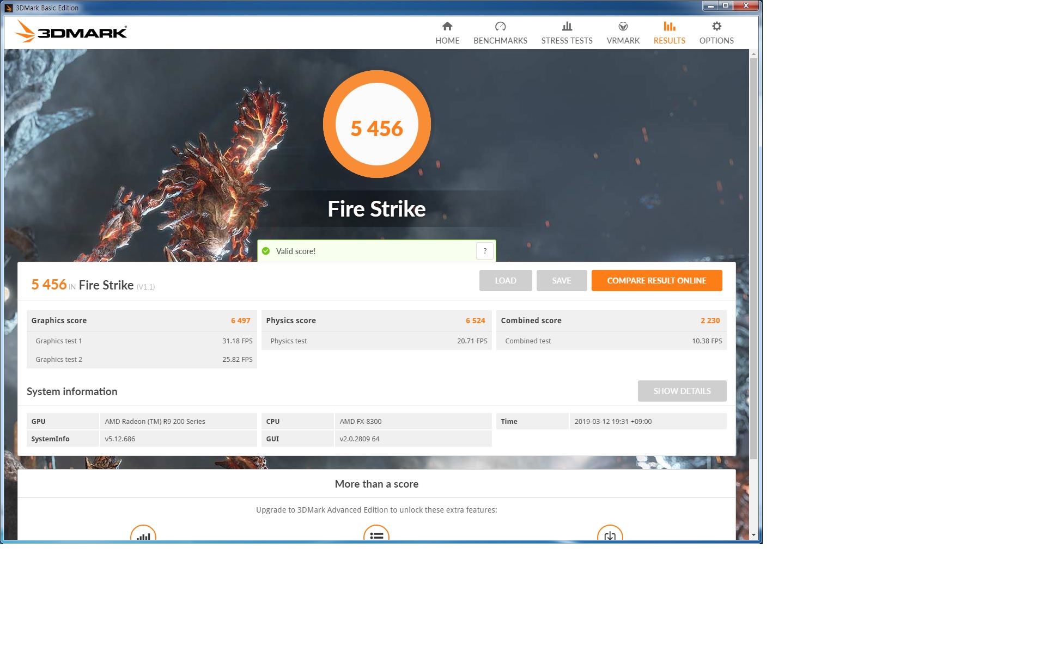This screenshot has height=653, width=1046.
Task: Click the scrollbar down arrow
Action: pos(753,535)
